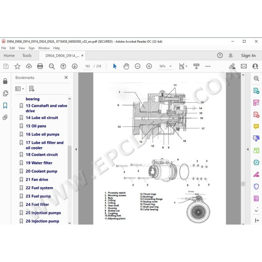
Task: Open the zoom level dropdown
Action: (170, 66)
